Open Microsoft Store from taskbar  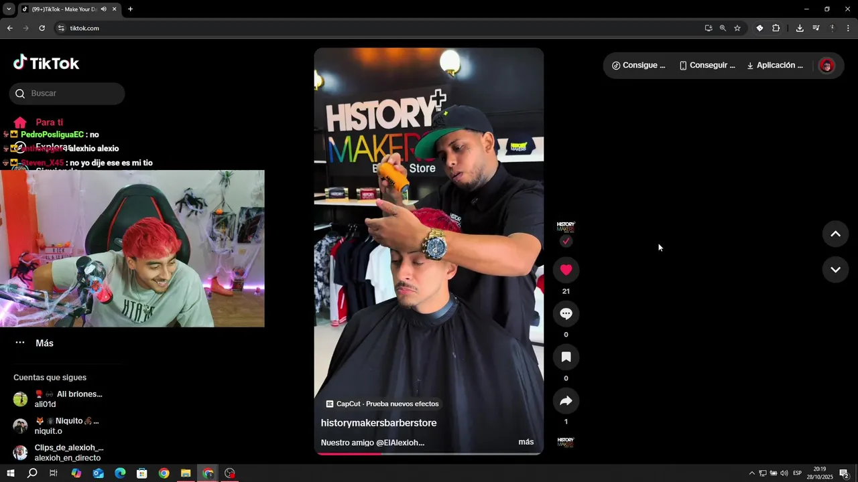(x=142, y=473)
